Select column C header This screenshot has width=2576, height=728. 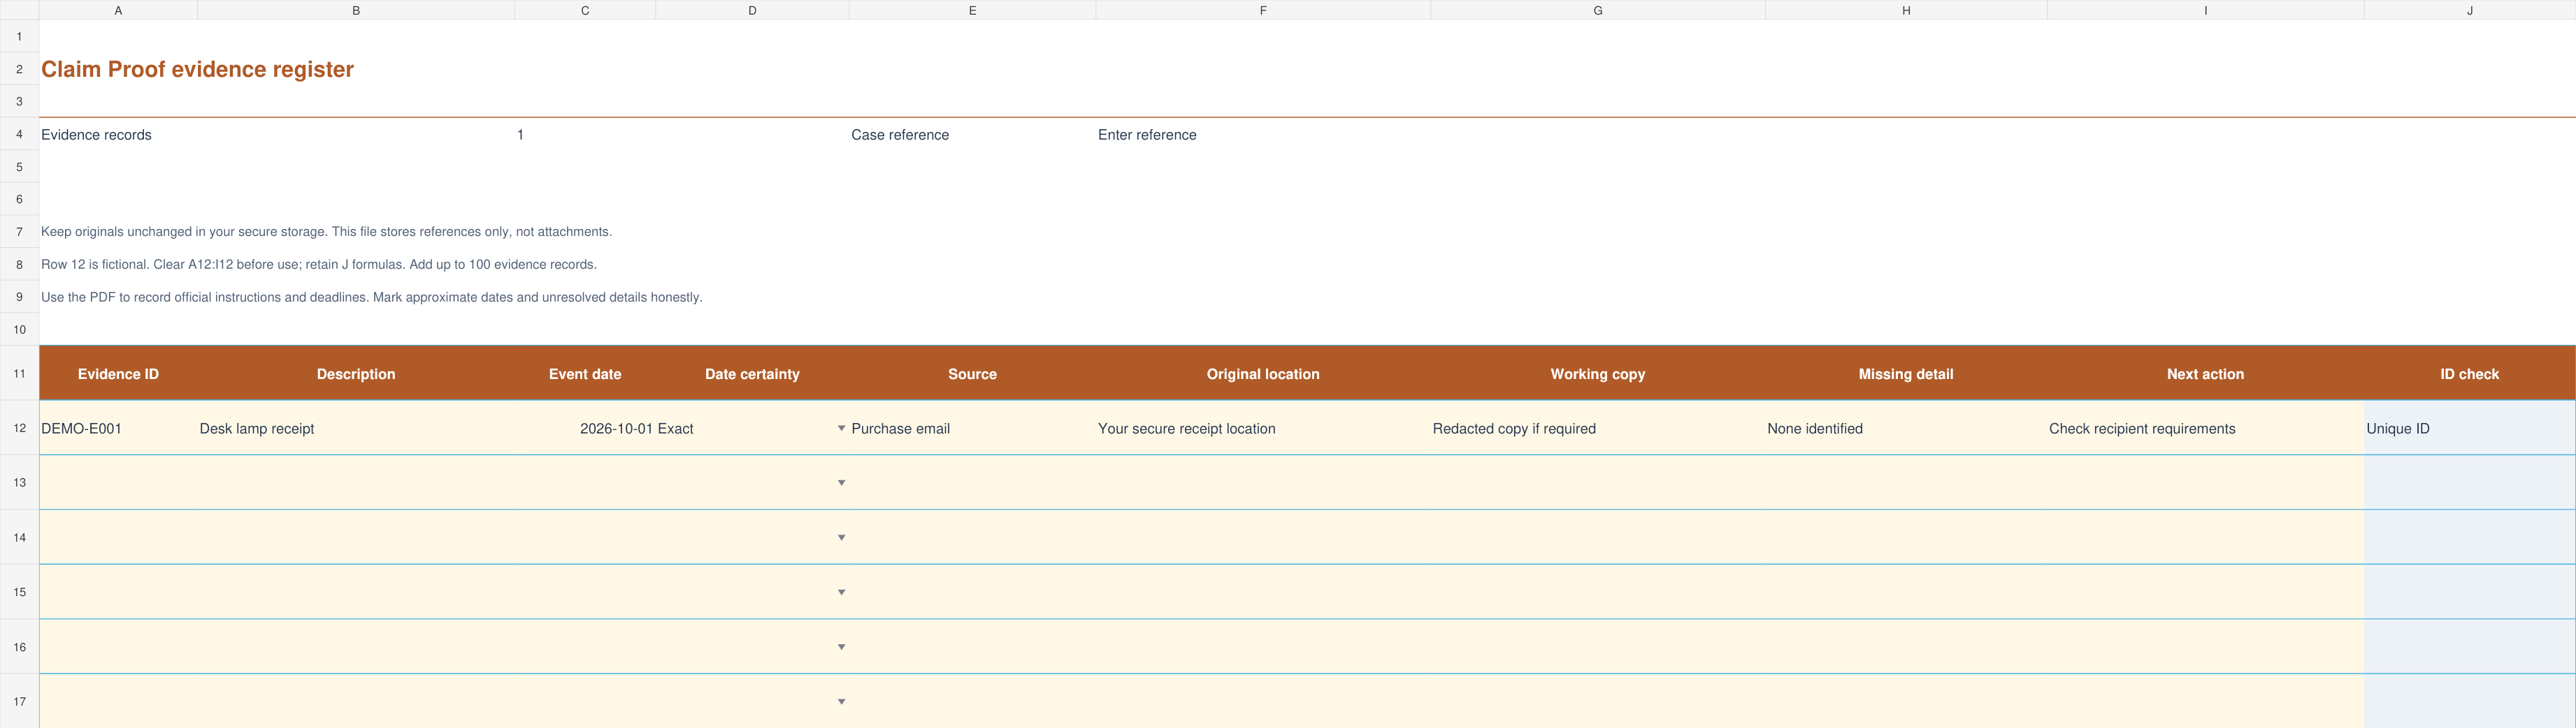tap(585, 10)
